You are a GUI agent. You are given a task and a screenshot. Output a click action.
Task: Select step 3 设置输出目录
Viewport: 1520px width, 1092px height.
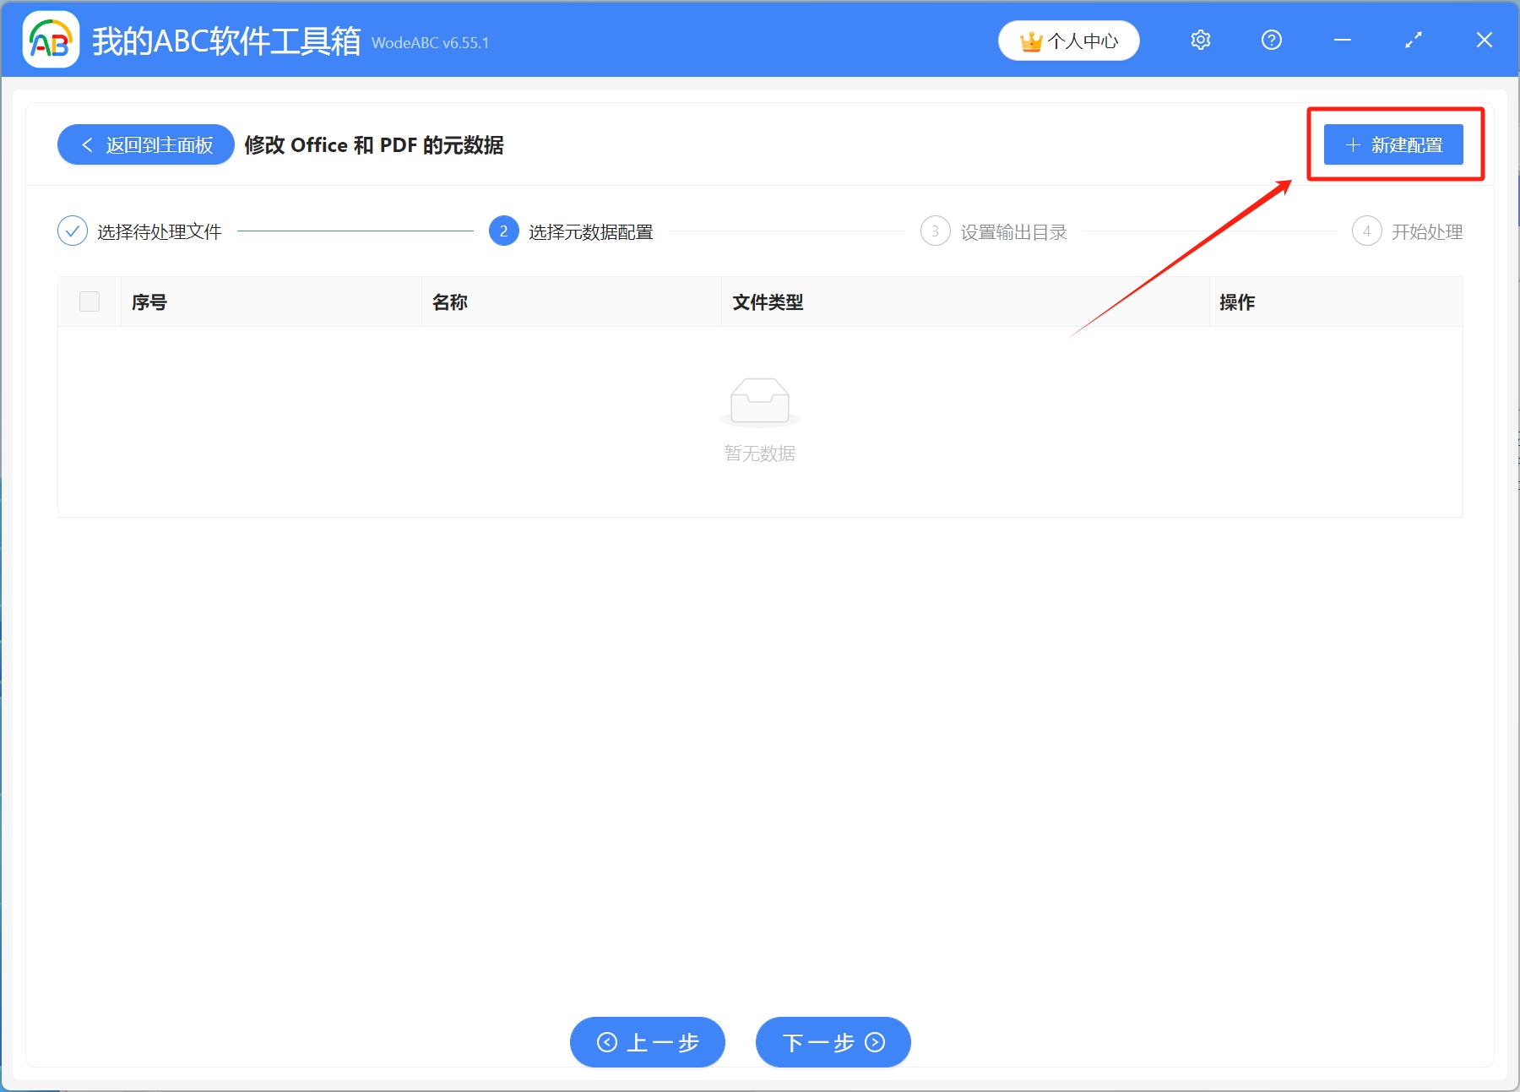pos(994,231)
